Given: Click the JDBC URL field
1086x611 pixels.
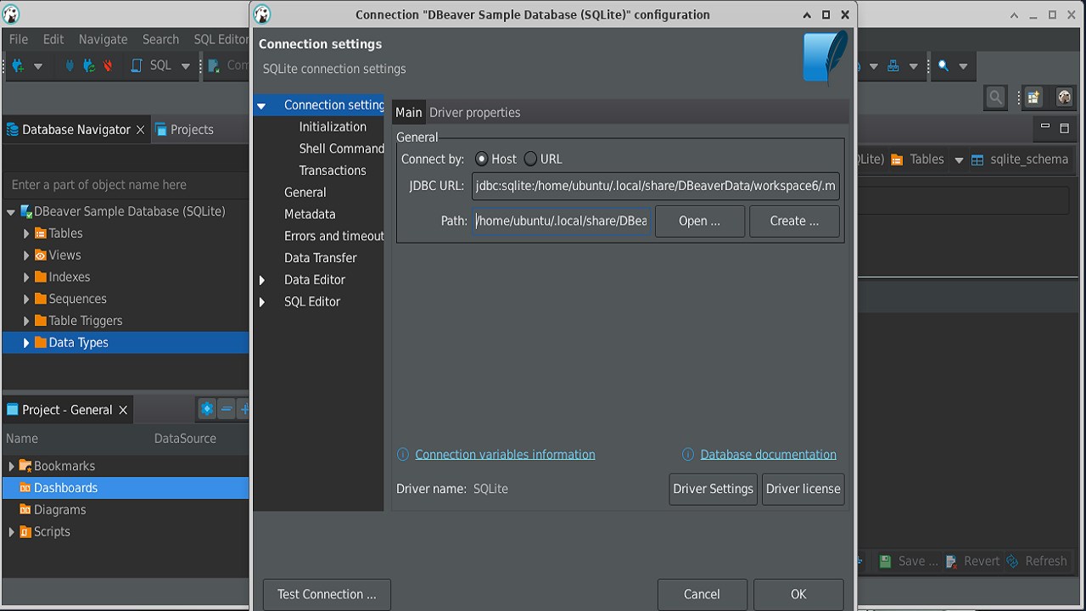Looking at the screenshot, I should [x=656, y=186].
